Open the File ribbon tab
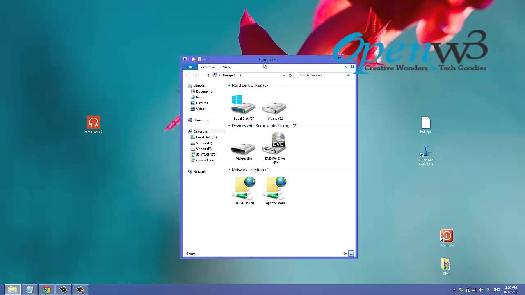This screenshot has height=295, width=525. point(190,67)
